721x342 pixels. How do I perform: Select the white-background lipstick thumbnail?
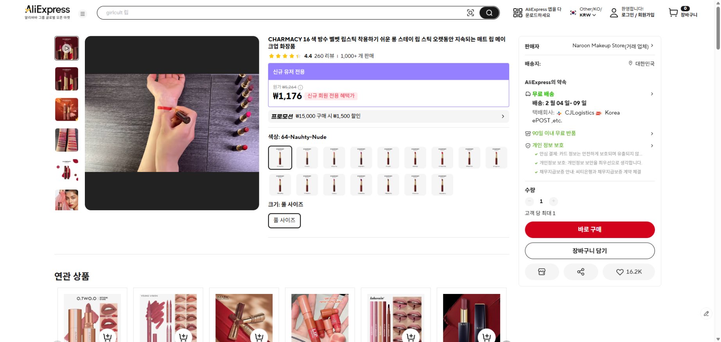pyautogui.click(x=66, y=170)
